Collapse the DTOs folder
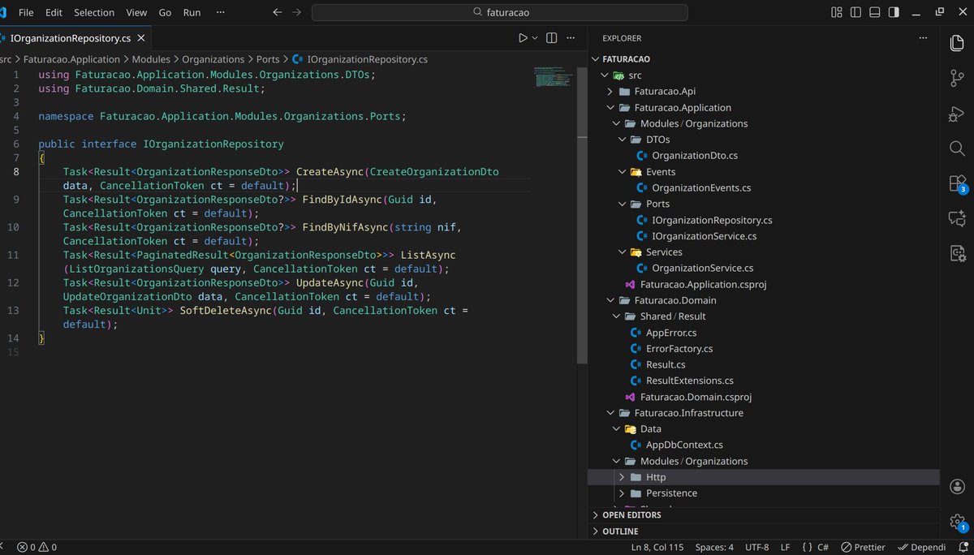The height and width of the screenshot is (555, 974). (x=622, y=140)
